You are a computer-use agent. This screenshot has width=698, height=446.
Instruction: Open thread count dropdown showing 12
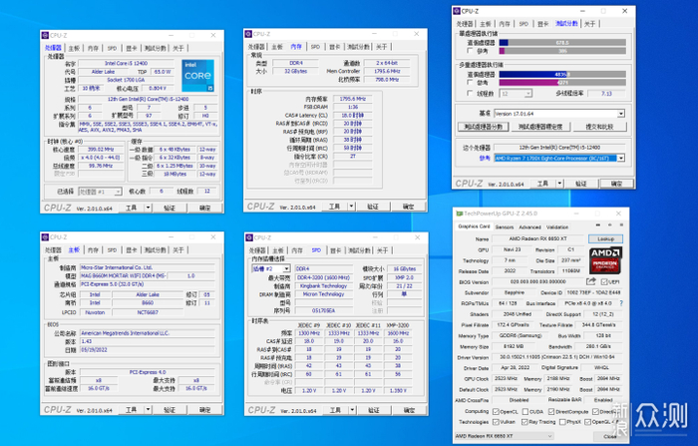pyautogui.click(x=516, y=93)
